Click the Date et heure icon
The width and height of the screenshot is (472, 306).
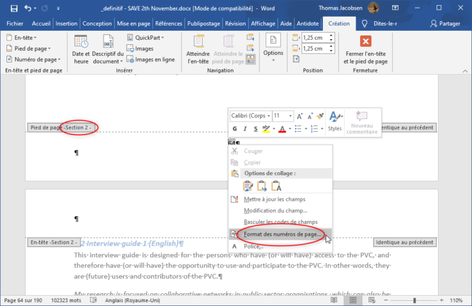(x=81, y=50)
